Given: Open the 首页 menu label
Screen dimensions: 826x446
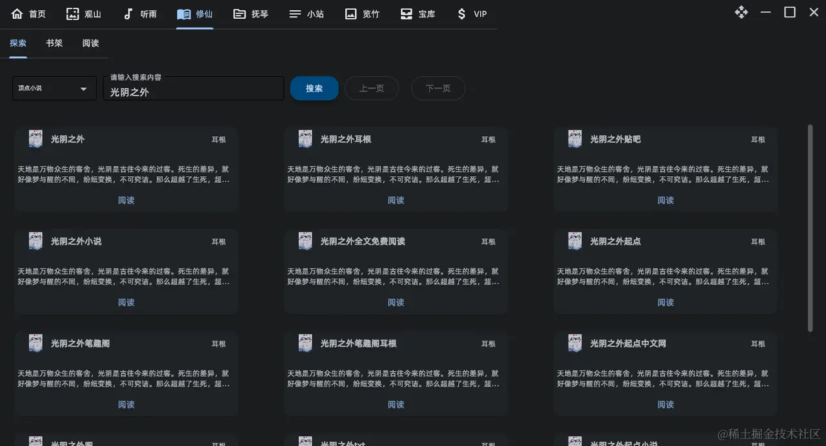Looking at the screenshot, I should pyautogui.click(x=37, y=14).
